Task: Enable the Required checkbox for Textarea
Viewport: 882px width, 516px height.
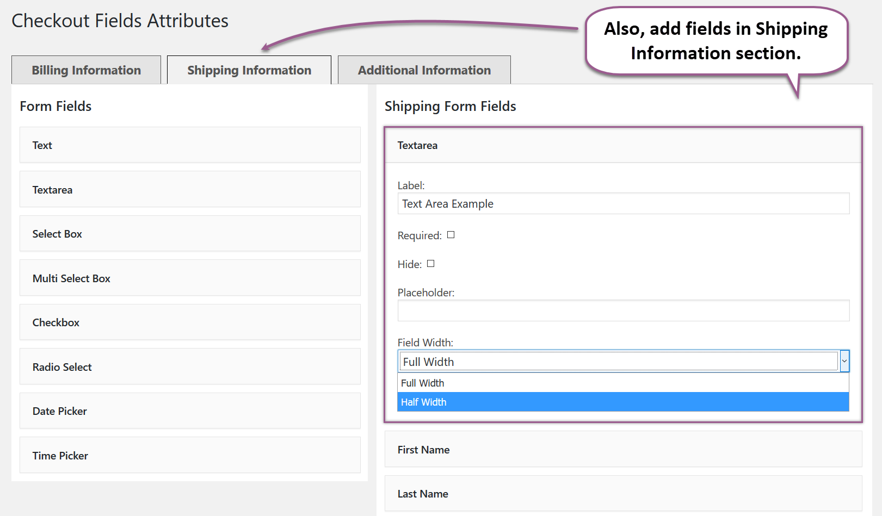Action: coord(451,235)
